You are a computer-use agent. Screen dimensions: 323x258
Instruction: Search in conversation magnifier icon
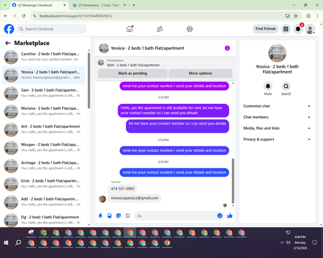(286, 86)
